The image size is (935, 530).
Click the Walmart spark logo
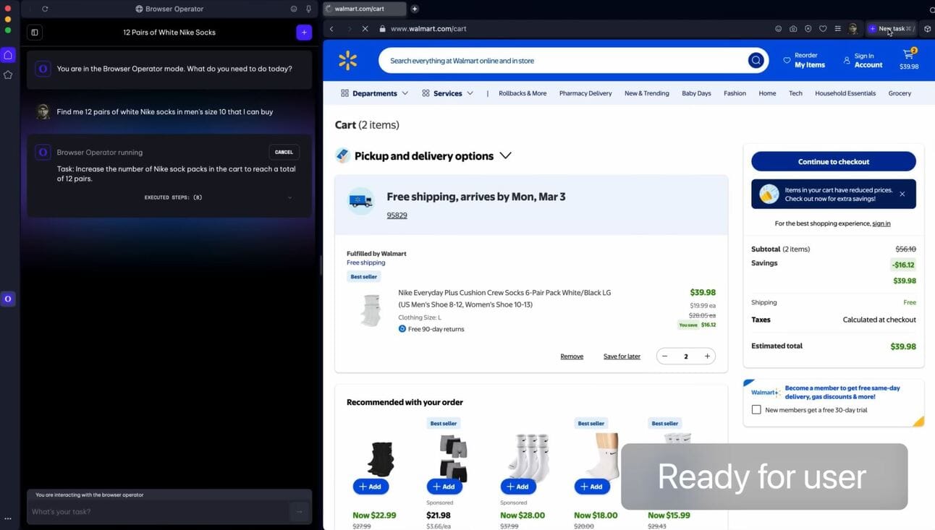(348, 61)
